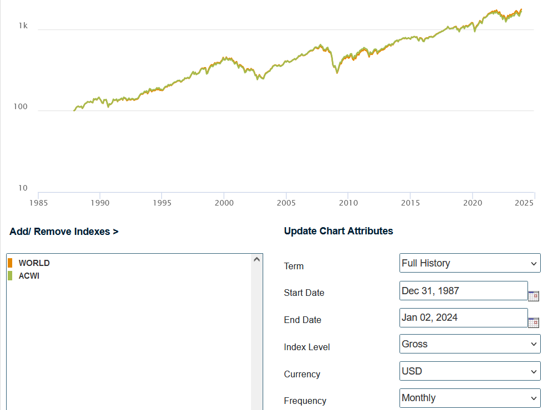The image size is (543, 410).
Task: Click the orange WORLD color swatch
Action: tap(10, 263)
